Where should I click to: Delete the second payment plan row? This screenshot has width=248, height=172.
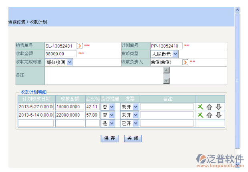(x=200, y=115)
